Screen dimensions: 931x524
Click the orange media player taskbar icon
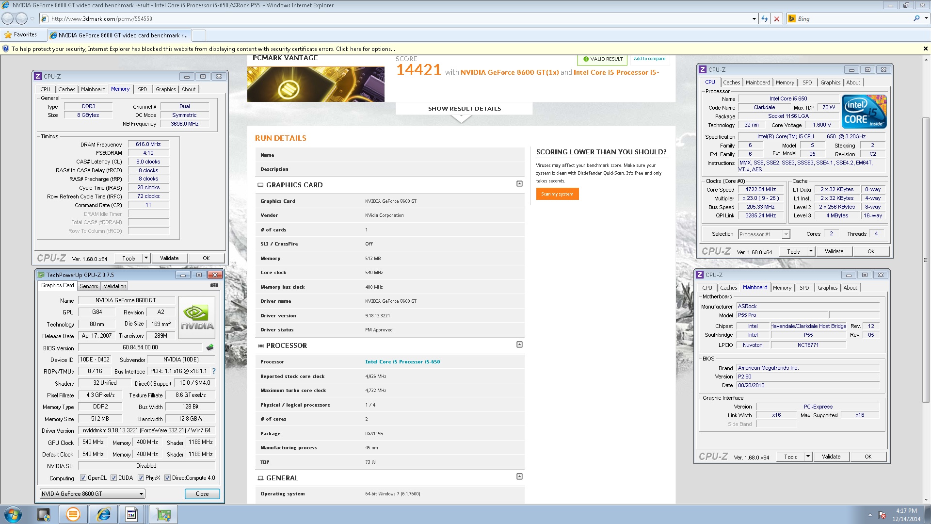(73, 514)
